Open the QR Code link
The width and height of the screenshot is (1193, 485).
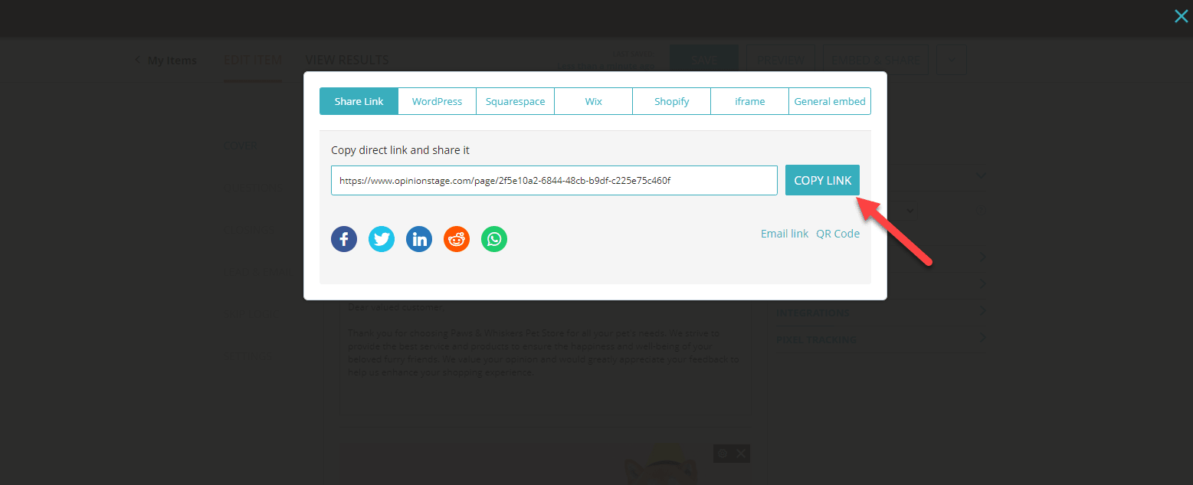(x=837, y=233)
